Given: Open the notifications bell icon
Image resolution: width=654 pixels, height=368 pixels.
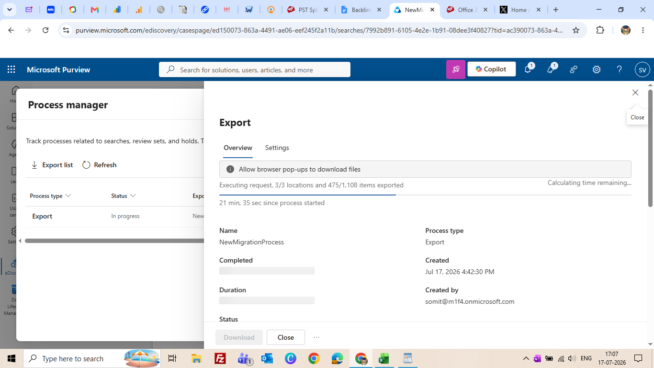Looking at the screenshot, I should click(528, 69).
